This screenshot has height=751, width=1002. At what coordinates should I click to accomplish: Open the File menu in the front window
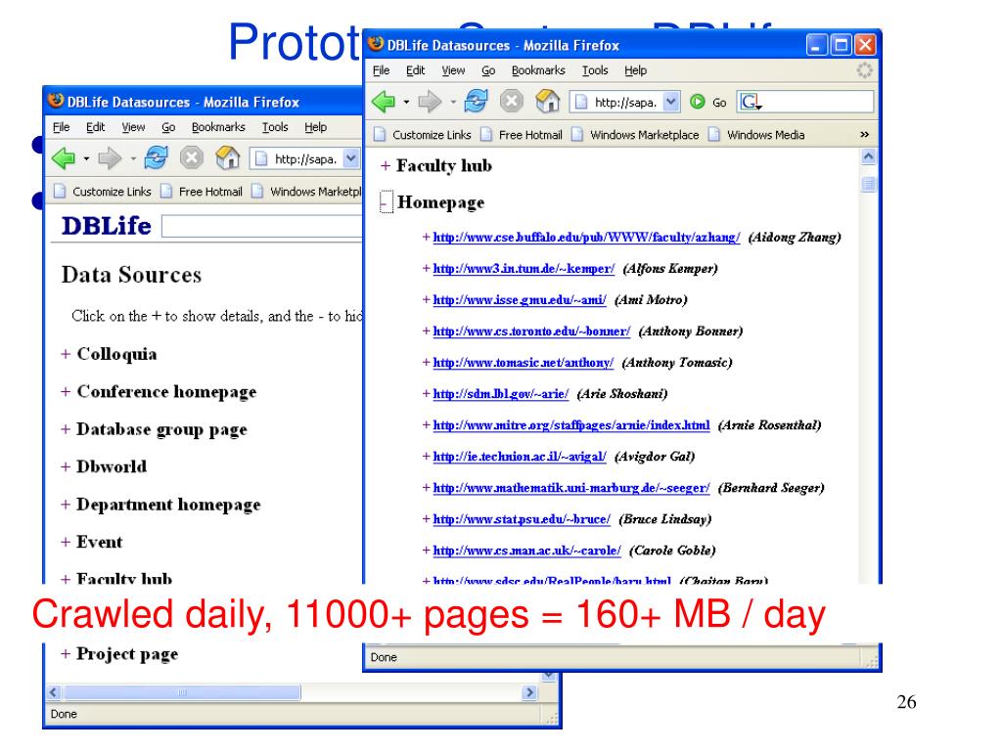tap(382, 70)
